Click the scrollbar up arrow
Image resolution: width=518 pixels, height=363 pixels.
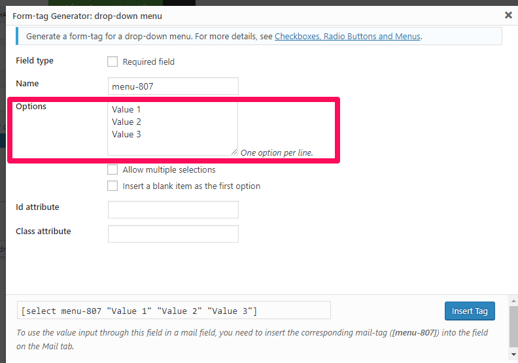pos(513,301)
